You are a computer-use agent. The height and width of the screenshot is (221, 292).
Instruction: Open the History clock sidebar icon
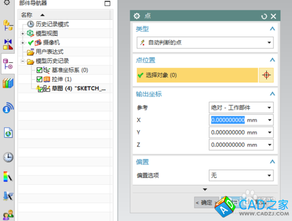click(8, 157)
